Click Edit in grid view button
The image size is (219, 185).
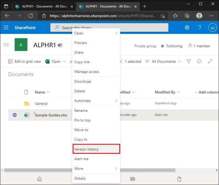[x=24, y=61]
